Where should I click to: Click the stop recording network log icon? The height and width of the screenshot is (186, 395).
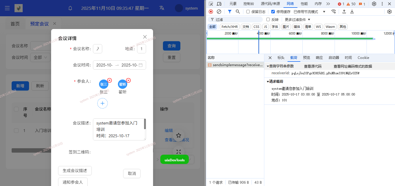click(x=211, y=12)
